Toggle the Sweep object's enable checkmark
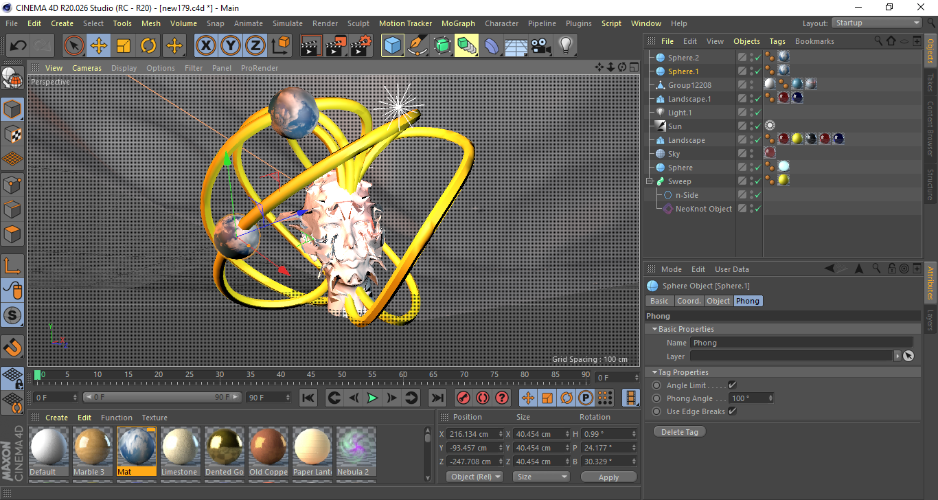Screen dimensions: 938x500 point(757,181)
